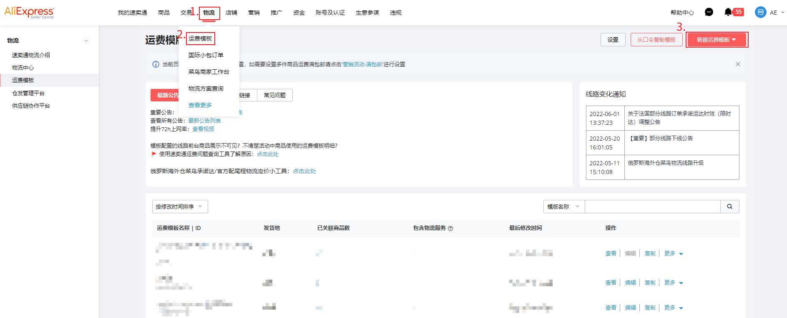Open 仓发管理平台 in the sidebar
787x318 pixels.
[x=28, y=93]
